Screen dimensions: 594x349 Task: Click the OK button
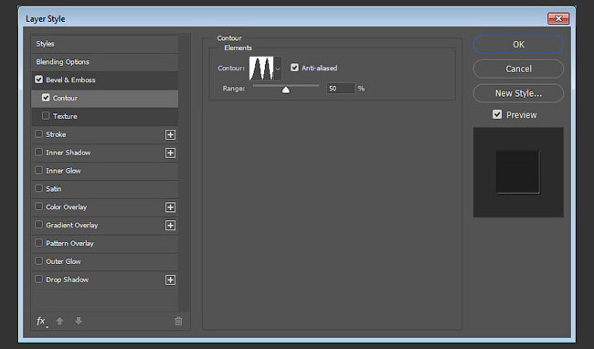pyautogui.click(x=518, y=45)
